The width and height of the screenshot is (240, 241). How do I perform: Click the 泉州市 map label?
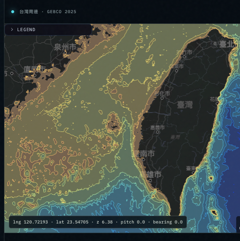click(65, 47)
